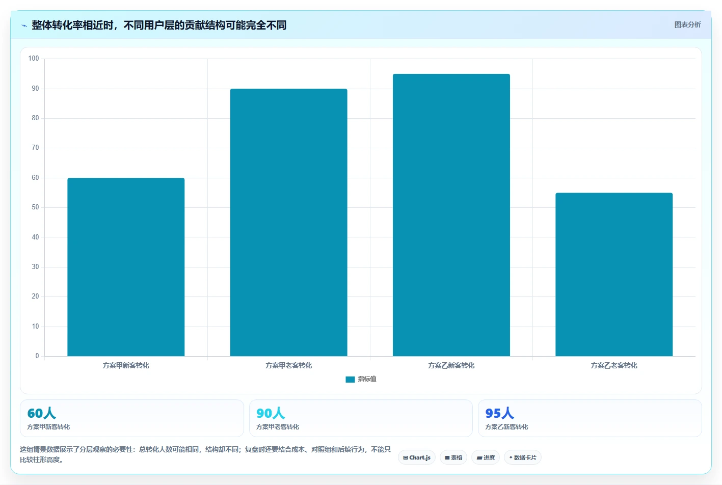722x485 pixels.
Task: Click the 数据卡片 tag button
Action: 523,457
